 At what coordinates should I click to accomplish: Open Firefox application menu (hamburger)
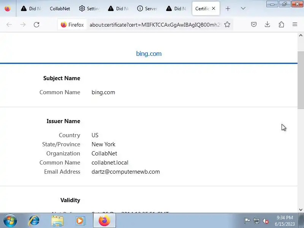click(295, 24)
